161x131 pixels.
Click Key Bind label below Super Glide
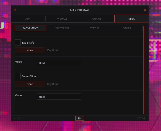(52, 84)
